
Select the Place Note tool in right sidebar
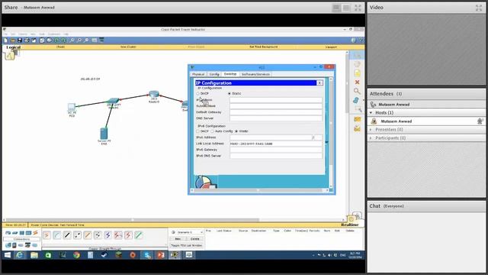[357, 73]
